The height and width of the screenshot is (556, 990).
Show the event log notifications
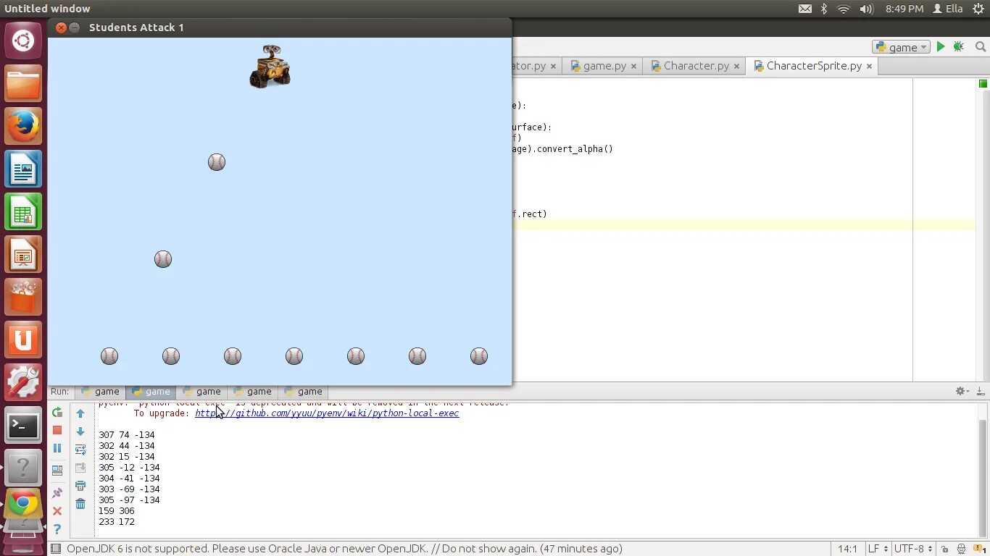coord(980,549)
